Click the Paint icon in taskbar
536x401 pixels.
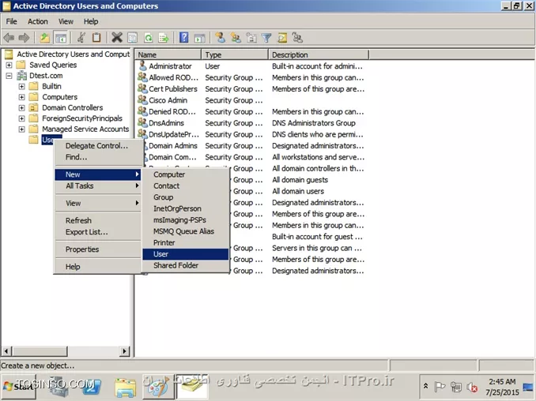click(157, 387)
